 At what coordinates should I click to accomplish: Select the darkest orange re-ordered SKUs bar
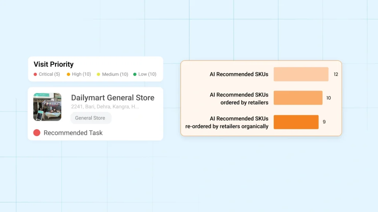click(x=296, y=122)
